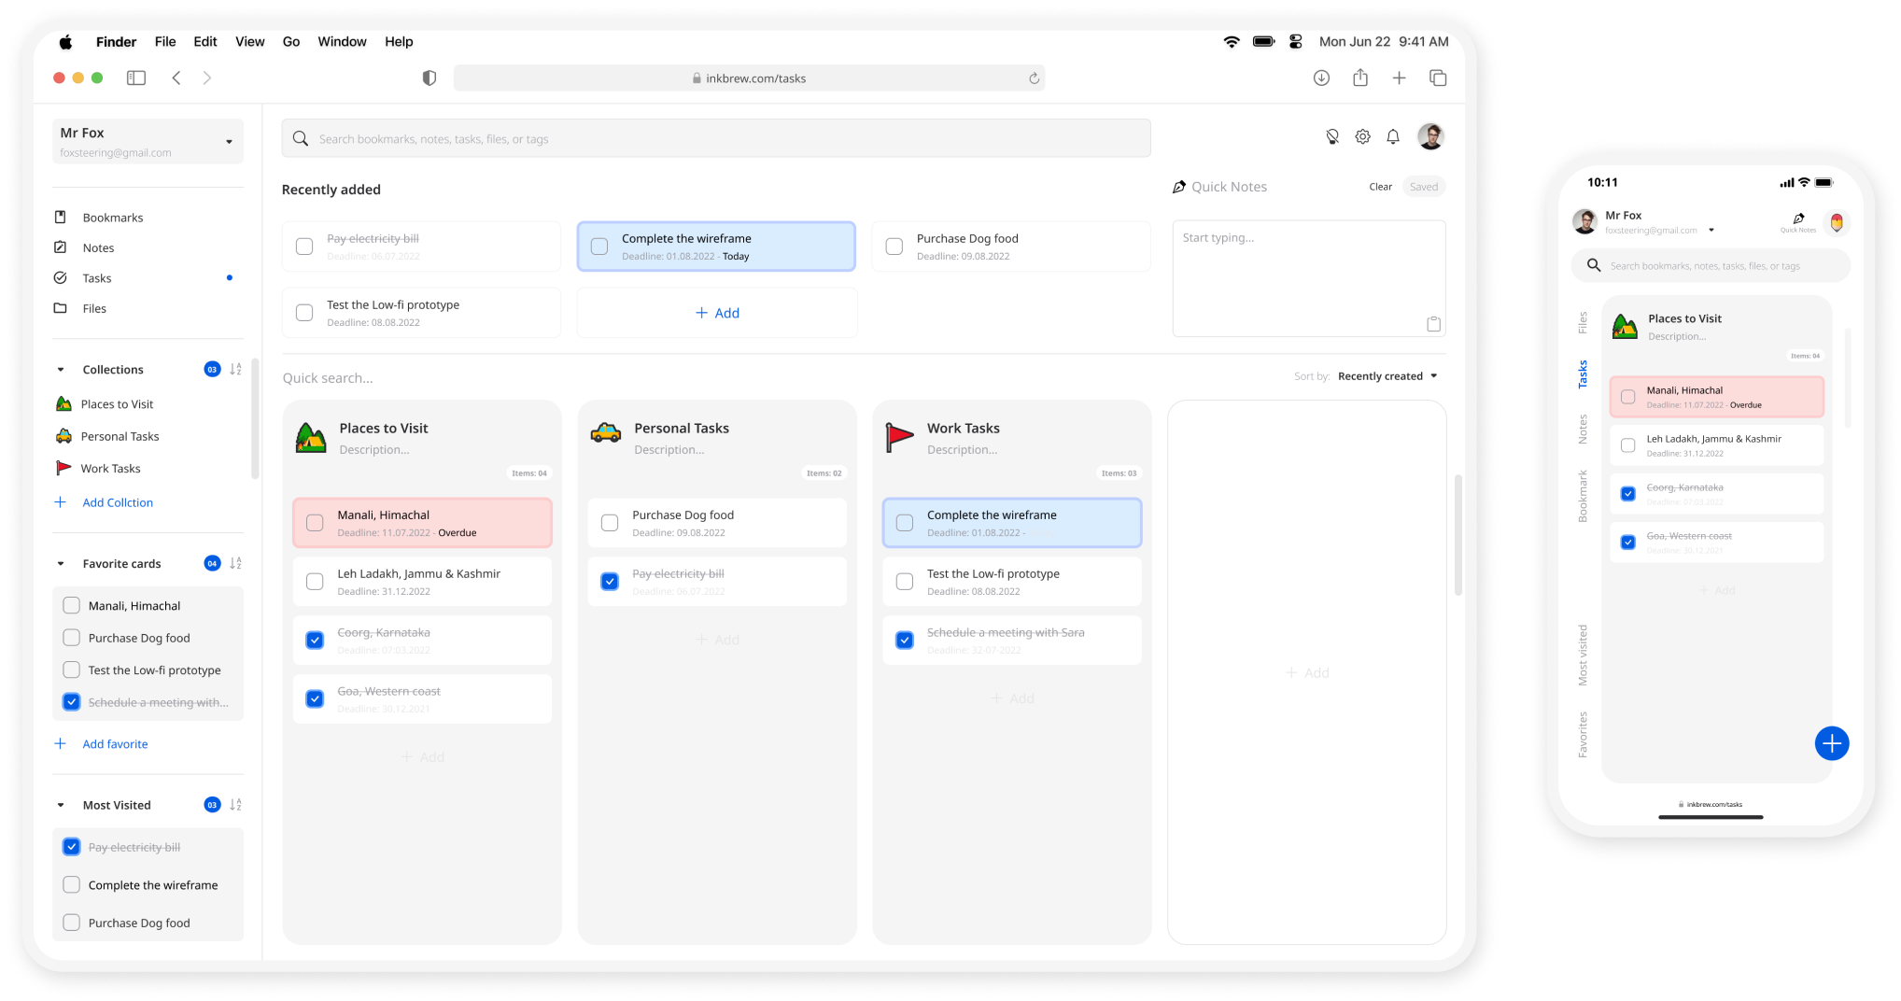Click Add under Personal Tasks board
This screenshot has width=1901, height=1001.
(717, 640)
